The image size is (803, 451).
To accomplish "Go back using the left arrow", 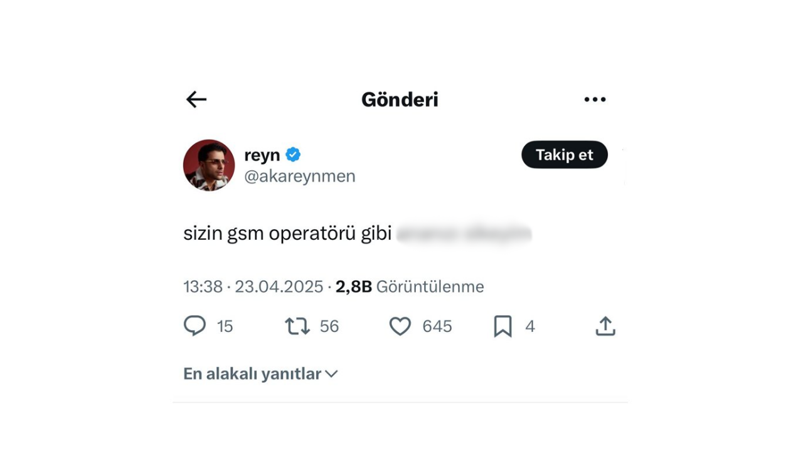I will (196, 100).
